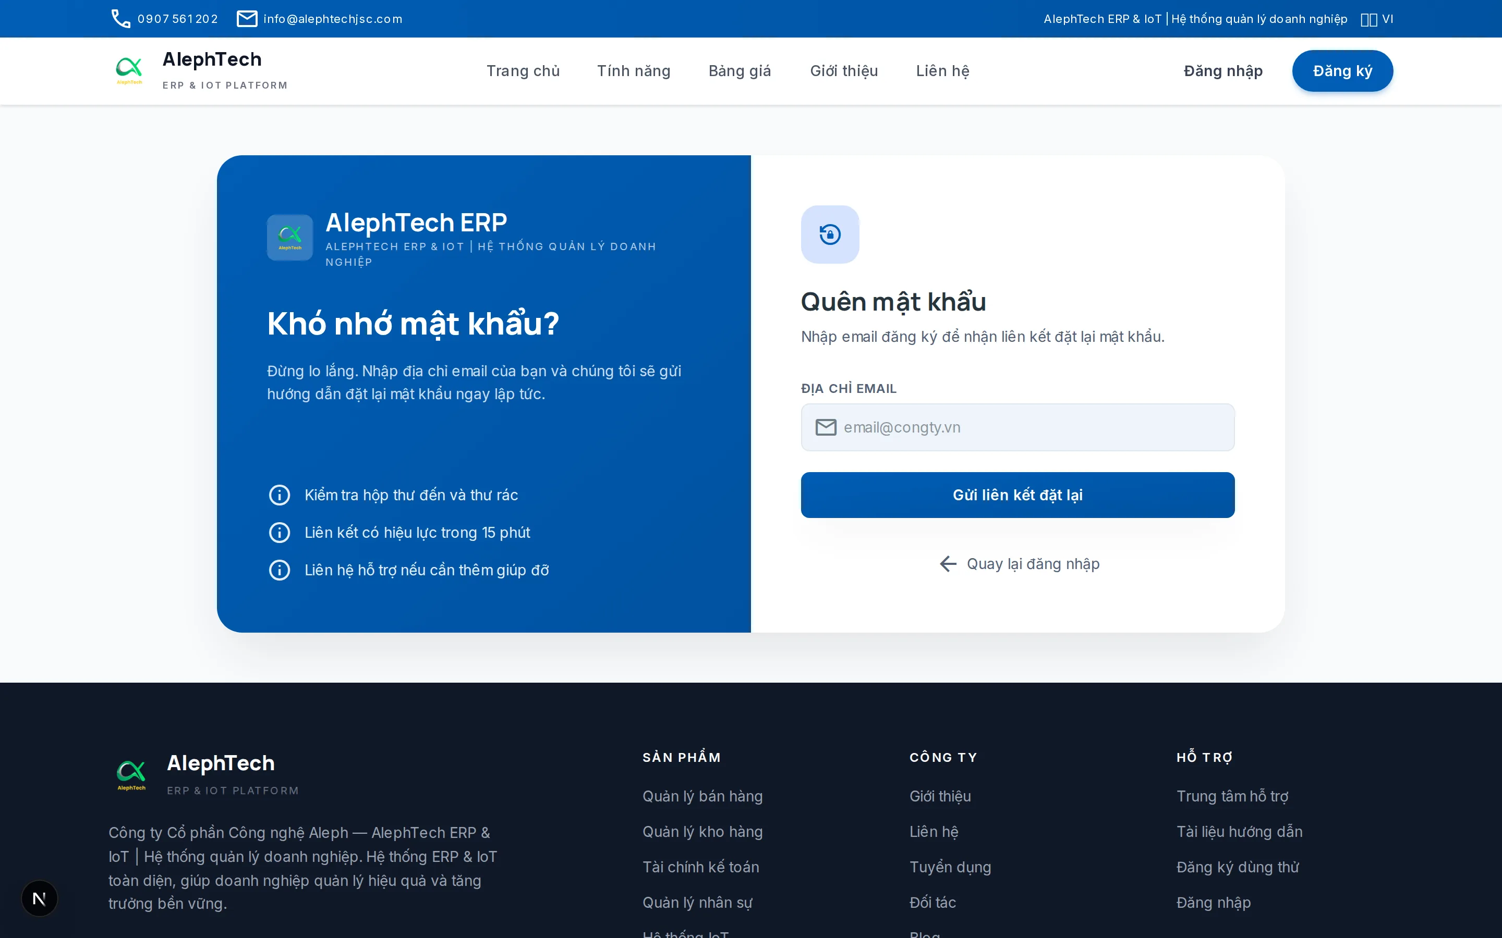The width and height of the screenshot is (1502, 938).
Task: Open the Next.js dev tools badge
Action: (x=39, y=898)
